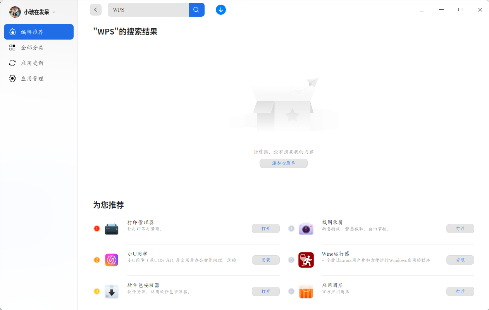Click the 截图录屏 app title

click(x=332, y=222)
